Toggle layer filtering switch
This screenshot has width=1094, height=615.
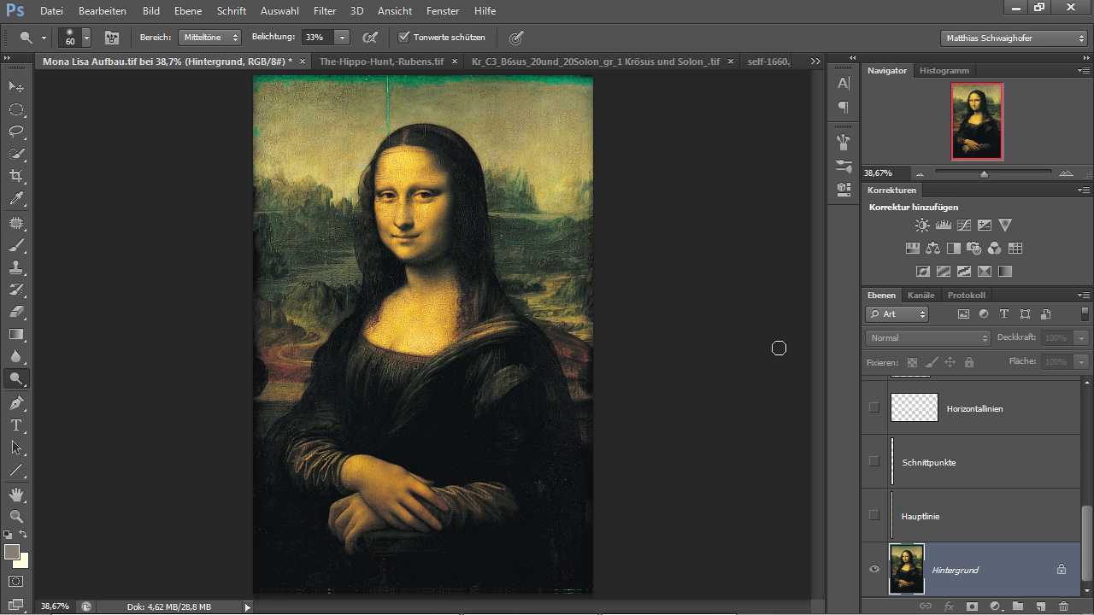point(1085,313)
